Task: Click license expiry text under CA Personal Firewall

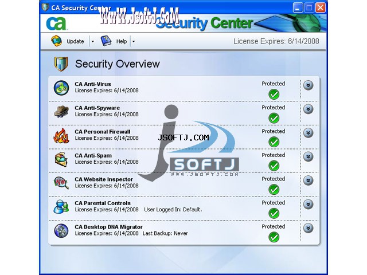Action: click(x=107, y=138)
